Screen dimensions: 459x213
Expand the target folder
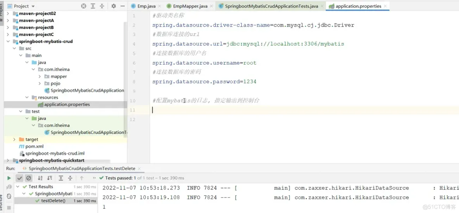[14, 140]
